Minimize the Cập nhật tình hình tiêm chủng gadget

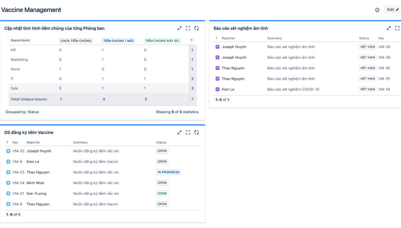coord(180,28)
